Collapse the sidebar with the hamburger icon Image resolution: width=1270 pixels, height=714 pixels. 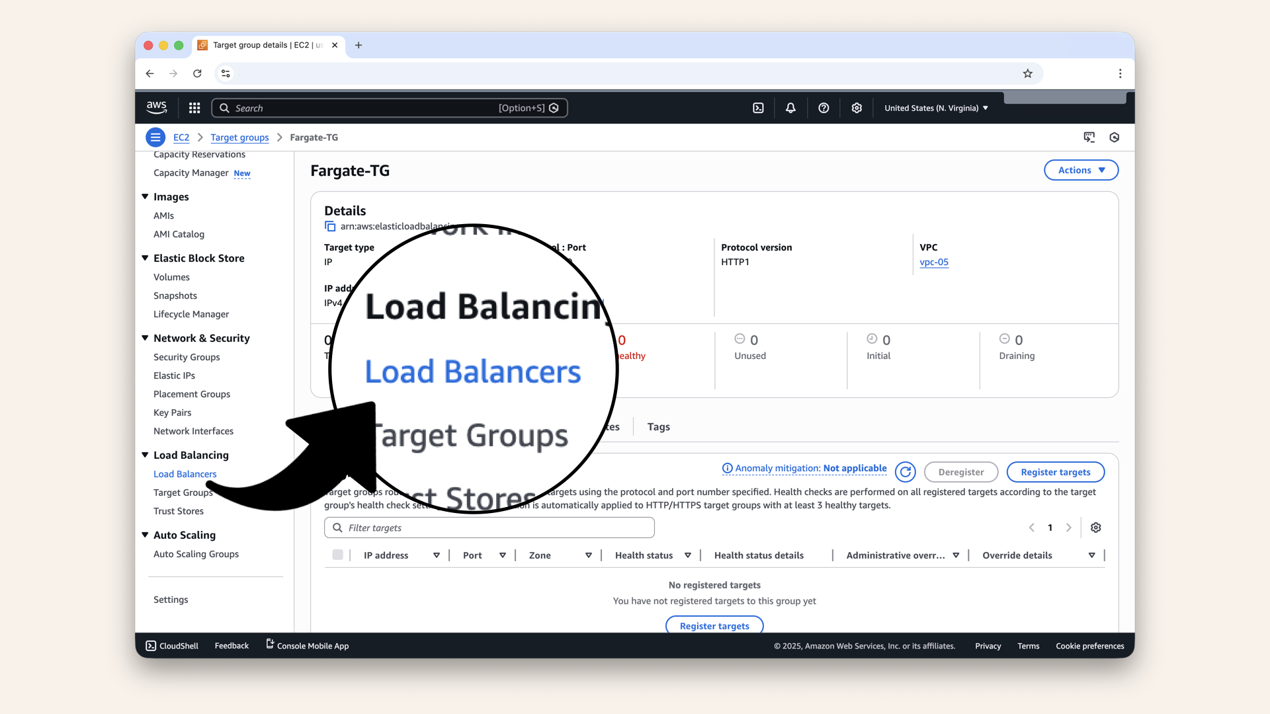pyautogui.click(x=155, y=137)
